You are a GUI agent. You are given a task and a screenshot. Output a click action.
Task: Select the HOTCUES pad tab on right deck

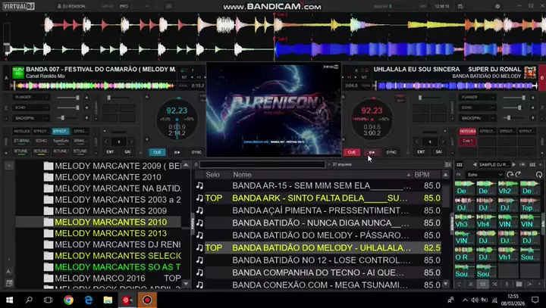point(468,131)
